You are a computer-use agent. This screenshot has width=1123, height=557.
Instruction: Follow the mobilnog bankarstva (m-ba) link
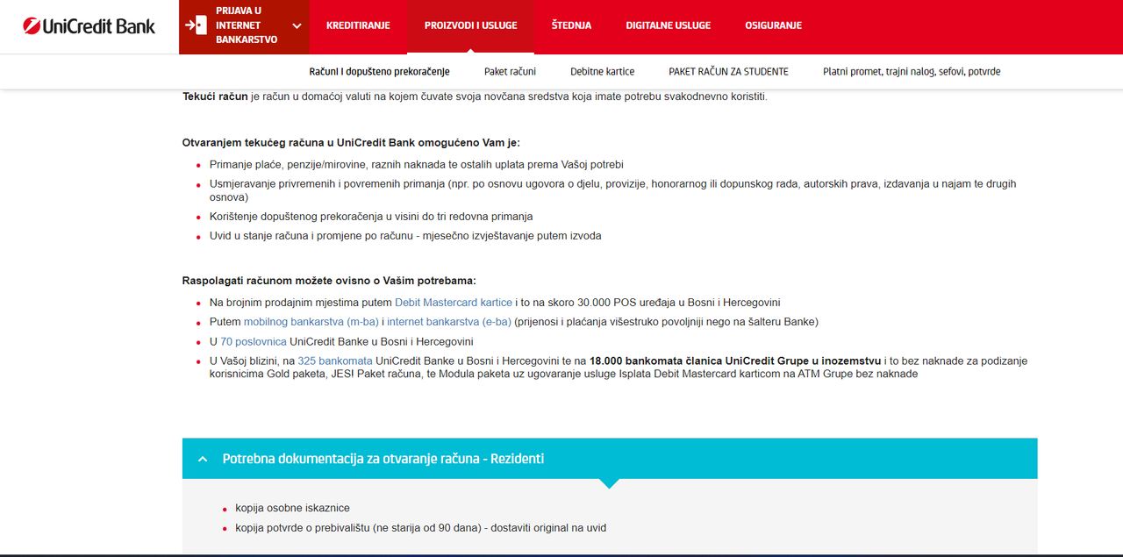tap(311, 322)
